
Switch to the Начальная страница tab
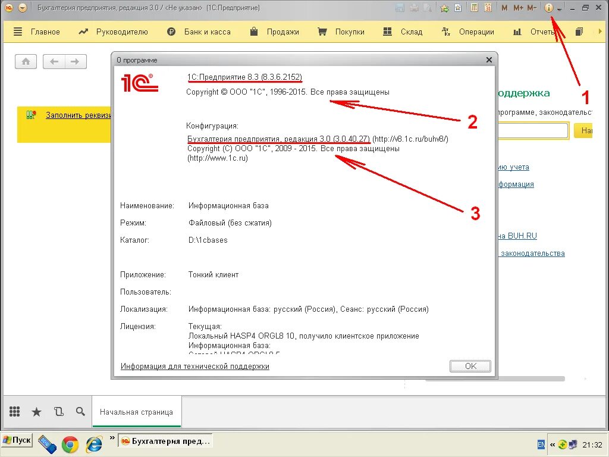click(x=136, y=412)
